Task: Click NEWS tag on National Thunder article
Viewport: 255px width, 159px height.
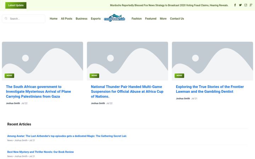Action: pyautogui.click(x=94, y=76)
